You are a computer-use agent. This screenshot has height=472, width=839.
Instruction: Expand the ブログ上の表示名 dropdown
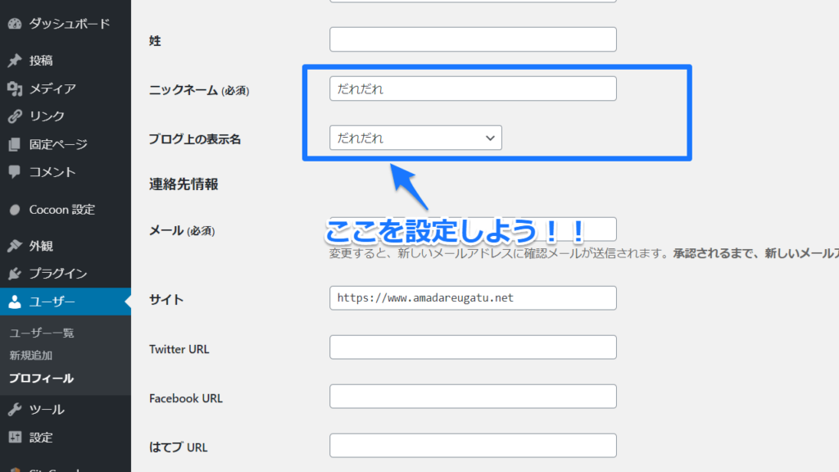click(x=415, y=138)
